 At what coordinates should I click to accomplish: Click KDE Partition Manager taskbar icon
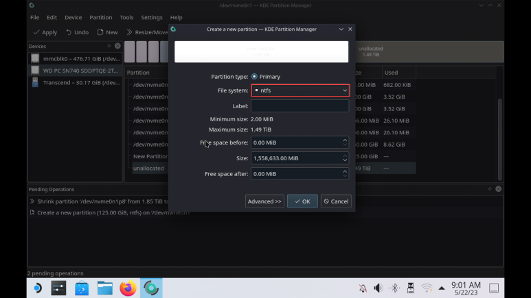click(x=151, y=288)
